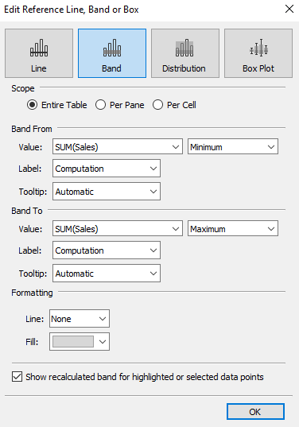This screenshot has width=299, height=427.
Task: Open the Formatting Line None dropdown
Action: pyautogui.click(x=80, y=318)
